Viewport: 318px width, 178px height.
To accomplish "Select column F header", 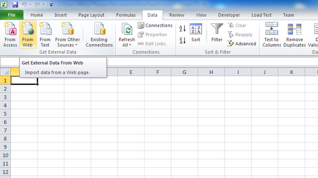I will click(158, 72).
